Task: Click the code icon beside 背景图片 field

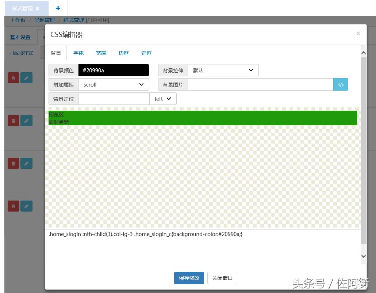Action: click(x=341, y=84)
